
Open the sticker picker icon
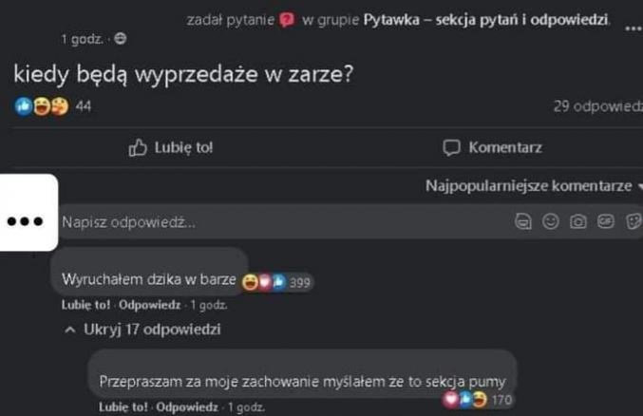[634, 221]
